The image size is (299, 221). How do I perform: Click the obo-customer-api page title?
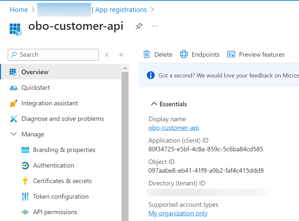(x=76, y=26)
